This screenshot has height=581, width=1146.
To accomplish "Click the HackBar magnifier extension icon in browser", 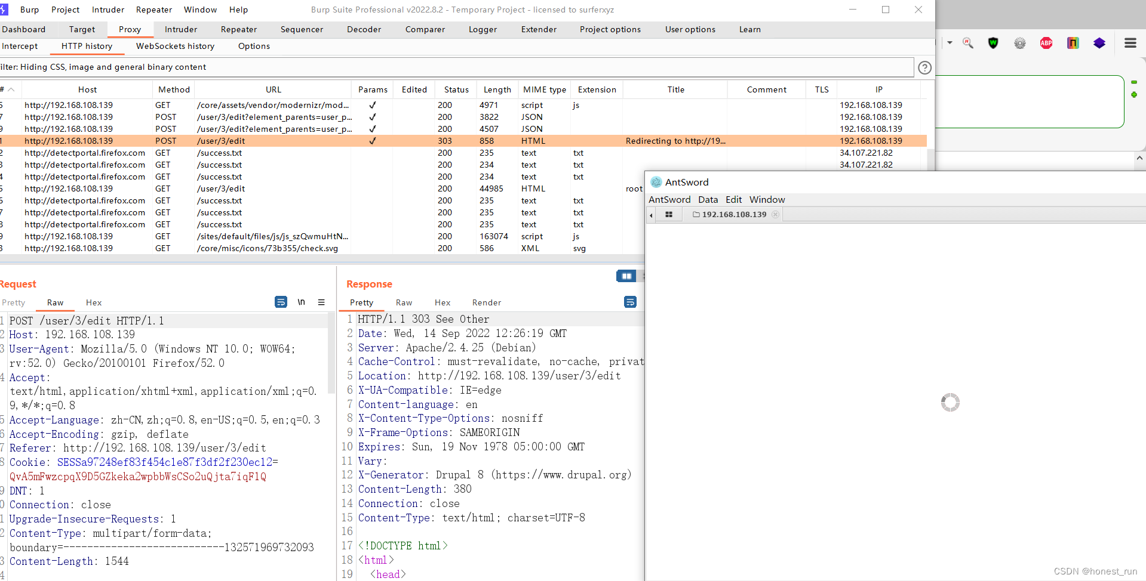I will point(968,43).
